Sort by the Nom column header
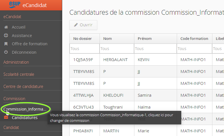224x136 pixels. [107, 39]
